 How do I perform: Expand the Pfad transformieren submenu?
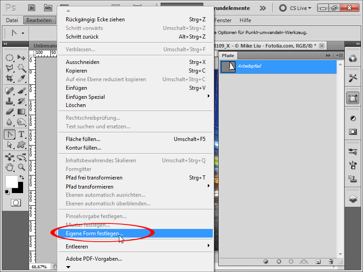pos(208,186)
